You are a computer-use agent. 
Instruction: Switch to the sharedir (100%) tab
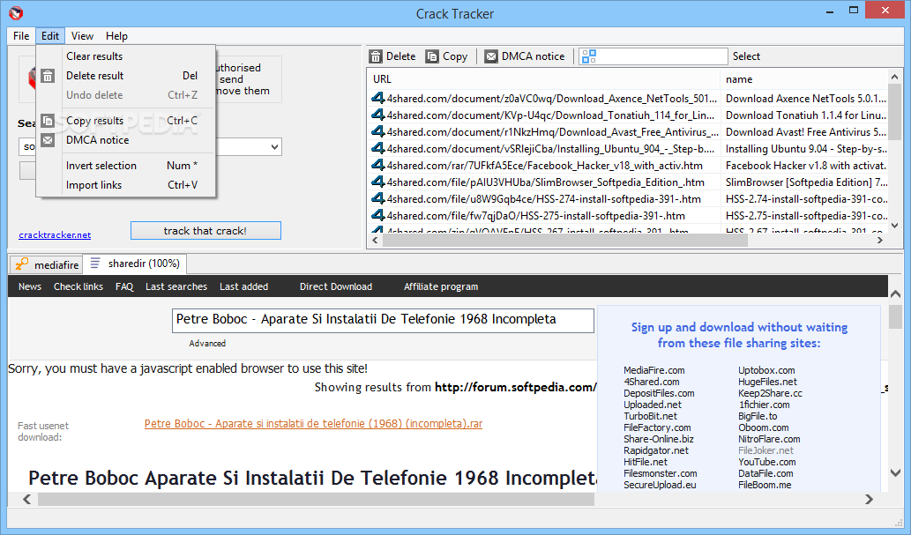[x=135, y=264]
